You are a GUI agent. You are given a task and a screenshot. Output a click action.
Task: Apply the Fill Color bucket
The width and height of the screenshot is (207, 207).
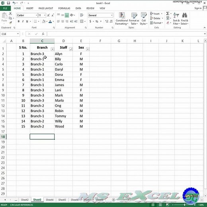coord(44,21)
